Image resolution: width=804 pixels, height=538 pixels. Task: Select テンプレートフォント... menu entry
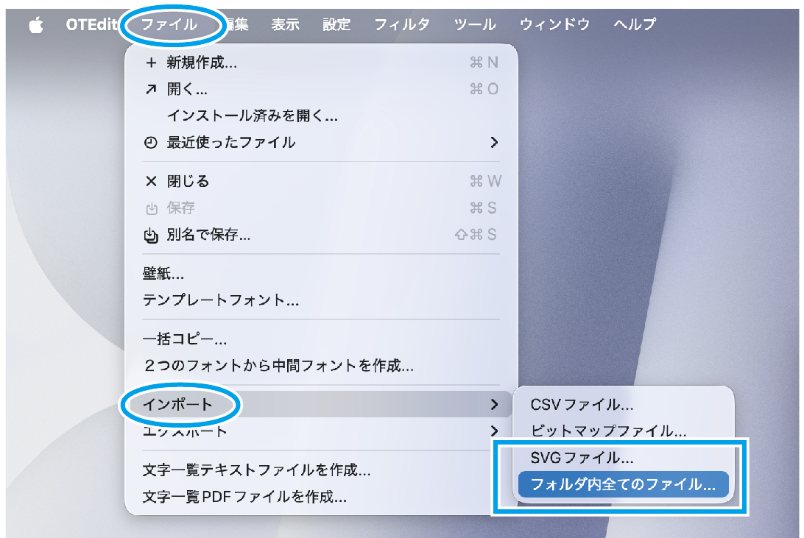click(x=220, y=300)
